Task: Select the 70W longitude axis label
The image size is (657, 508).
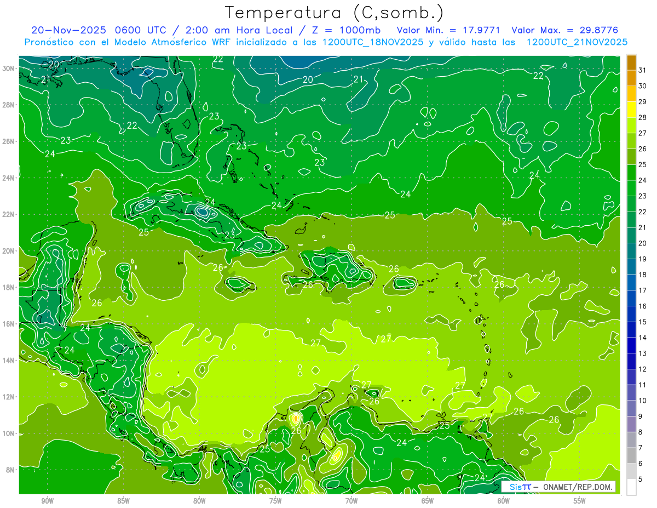Action: (351, 500)
